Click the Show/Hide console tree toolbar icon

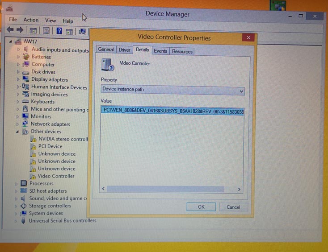point(33,31)
